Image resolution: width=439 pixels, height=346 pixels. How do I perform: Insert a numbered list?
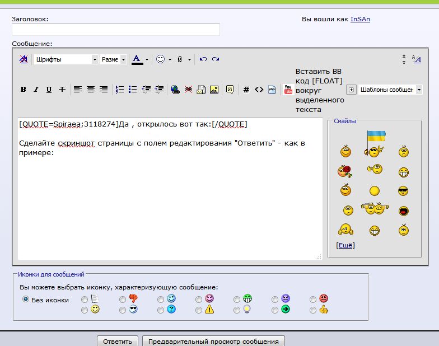[x=120, y=90]
